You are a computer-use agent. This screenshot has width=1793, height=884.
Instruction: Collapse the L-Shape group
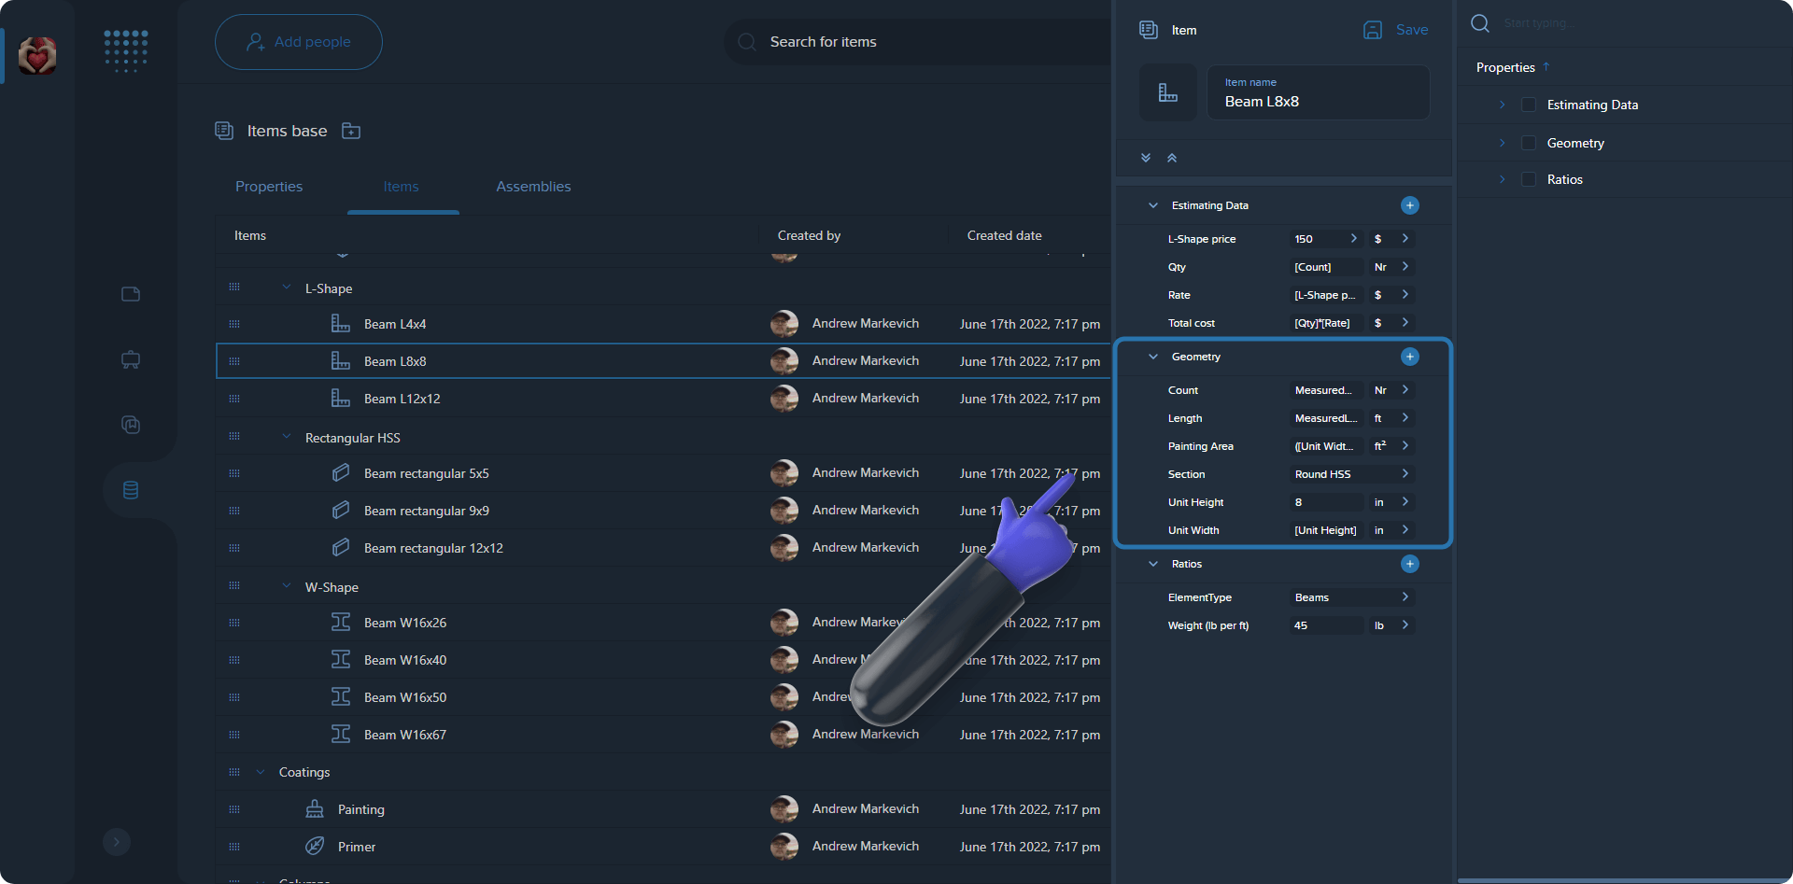[287, 288]
